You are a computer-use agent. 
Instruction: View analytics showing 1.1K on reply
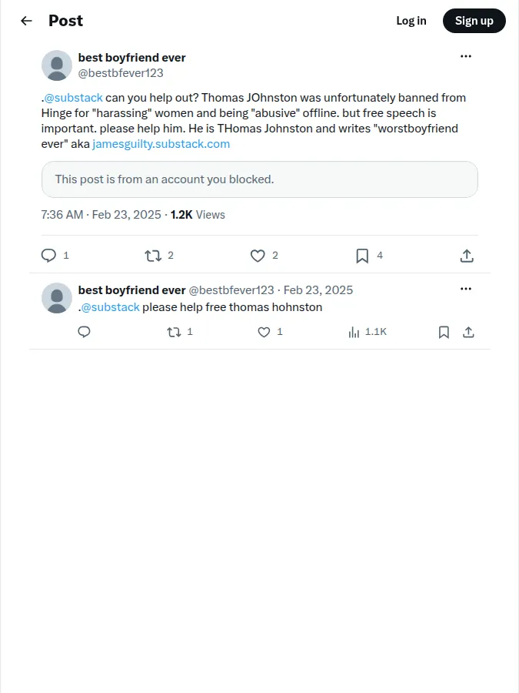click(x=368, y=332)
